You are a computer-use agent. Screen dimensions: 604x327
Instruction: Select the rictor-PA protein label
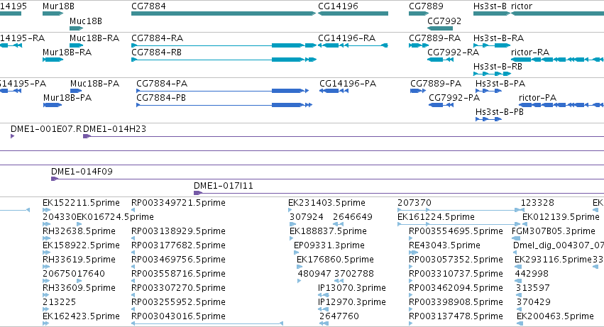point(538,98)
